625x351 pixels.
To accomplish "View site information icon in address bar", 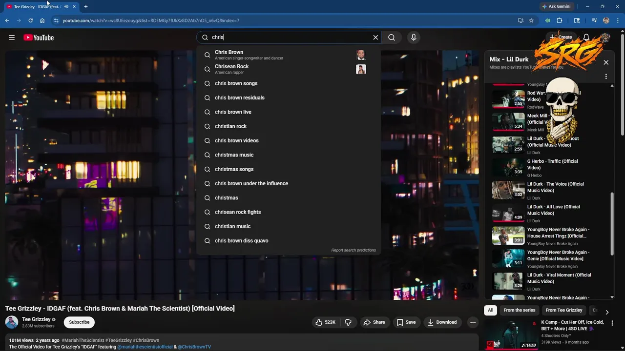I will coord(56,20).
